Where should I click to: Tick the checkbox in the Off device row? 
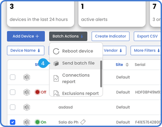[x=13, y=92]
